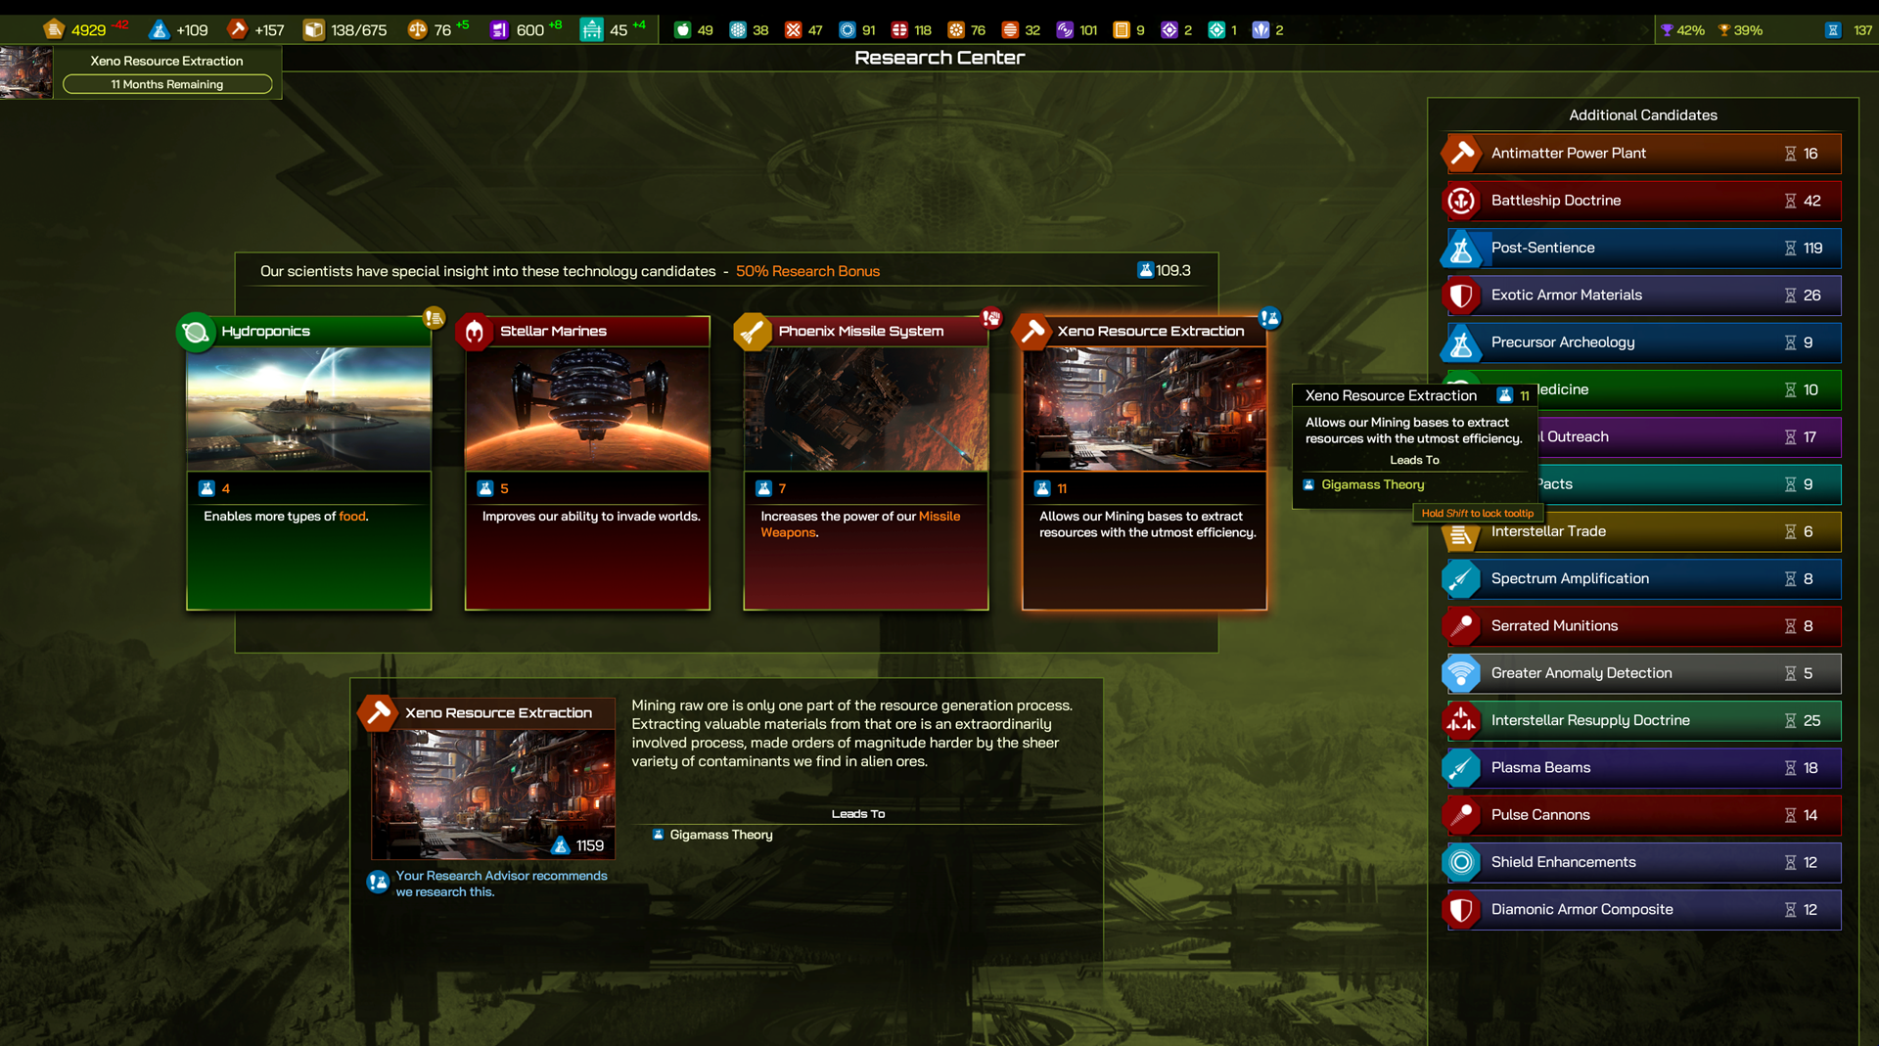Viewport: 1879px width, 1046px height.
Task: Click the Battleship Doctrine anchor icon
Action: 1461,201
